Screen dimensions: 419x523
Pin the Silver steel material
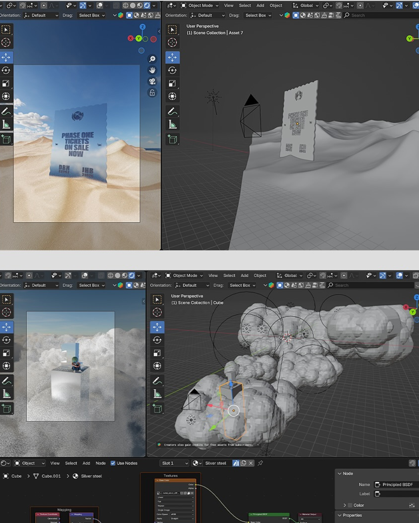tap(260, 463)
